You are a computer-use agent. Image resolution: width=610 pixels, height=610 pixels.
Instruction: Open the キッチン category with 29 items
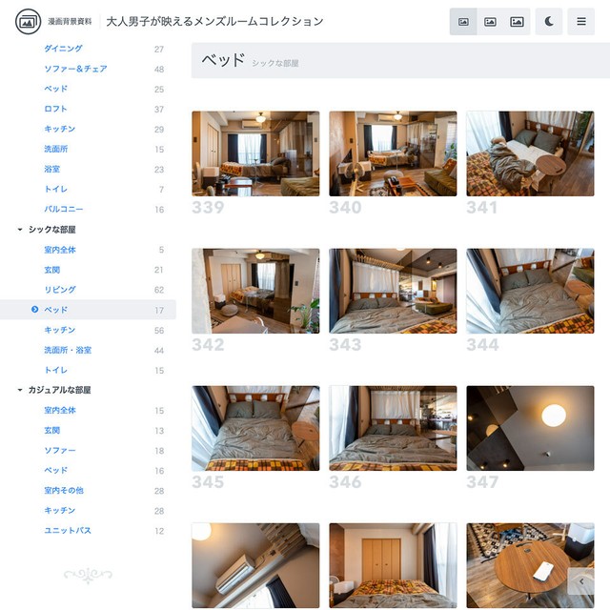click(x=59, y=129)
